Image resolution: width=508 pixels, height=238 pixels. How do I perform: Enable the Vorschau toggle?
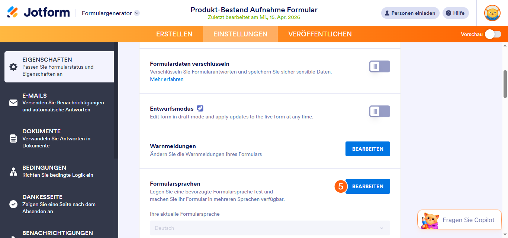click(x=493, y=34)
